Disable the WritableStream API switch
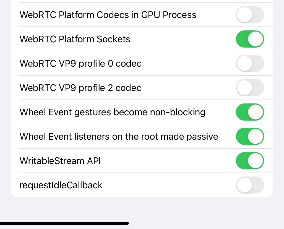 point(250,161)
